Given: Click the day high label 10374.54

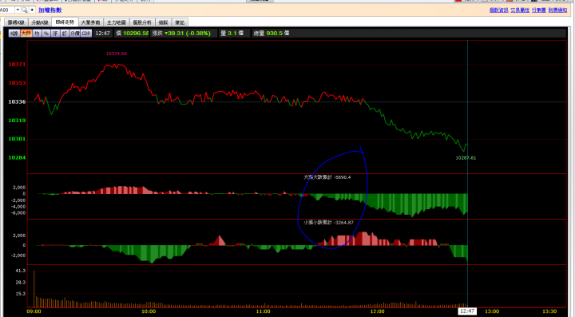Looking at the screenshot, I should [117, 53].
